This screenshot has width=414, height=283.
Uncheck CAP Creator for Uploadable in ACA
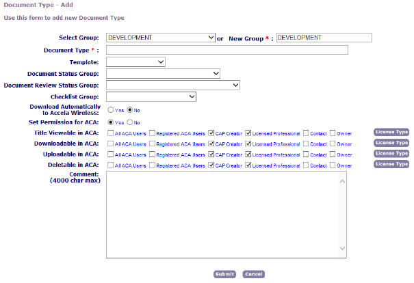[211, 154]
